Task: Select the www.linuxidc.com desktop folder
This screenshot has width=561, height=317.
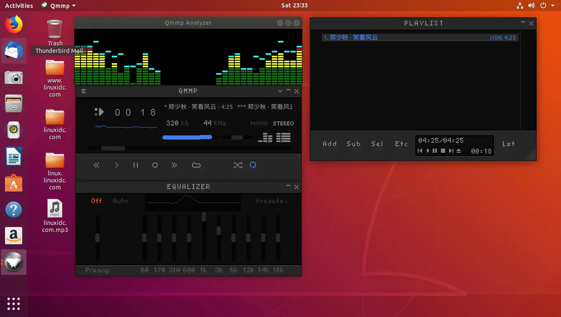Action: [x=55, y=78]
